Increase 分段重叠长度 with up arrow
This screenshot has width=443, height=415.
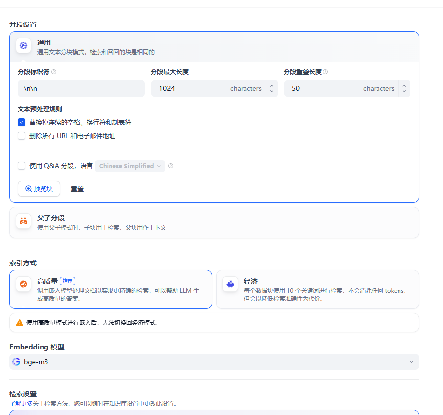(404, 86)
